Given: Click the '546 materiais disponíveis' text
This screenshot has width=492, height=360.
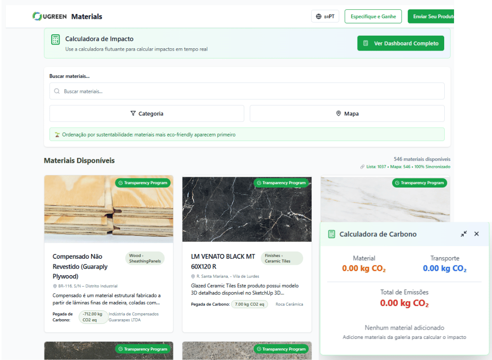Looking at the screenshot, I should coord(422,159).
